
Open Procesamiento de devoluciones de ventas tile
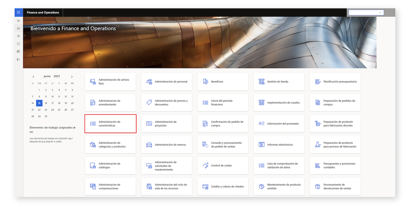click(x=335, y=186)
